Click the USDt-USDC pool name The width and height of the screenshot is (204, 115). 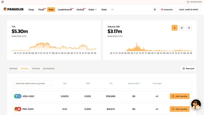28,96
